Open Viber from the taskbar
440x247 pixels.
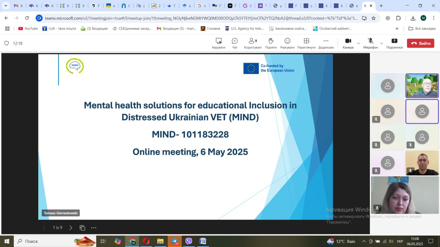point(189,241)
